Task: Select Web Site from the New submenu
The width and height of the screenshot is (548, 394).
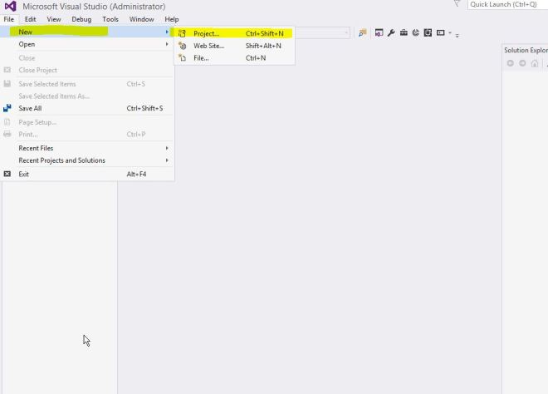Action: [x=208, y=46]
